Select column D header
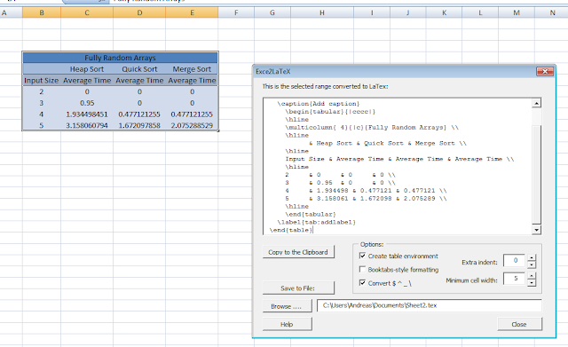The image size is (568, 347). tap(139, 12)
